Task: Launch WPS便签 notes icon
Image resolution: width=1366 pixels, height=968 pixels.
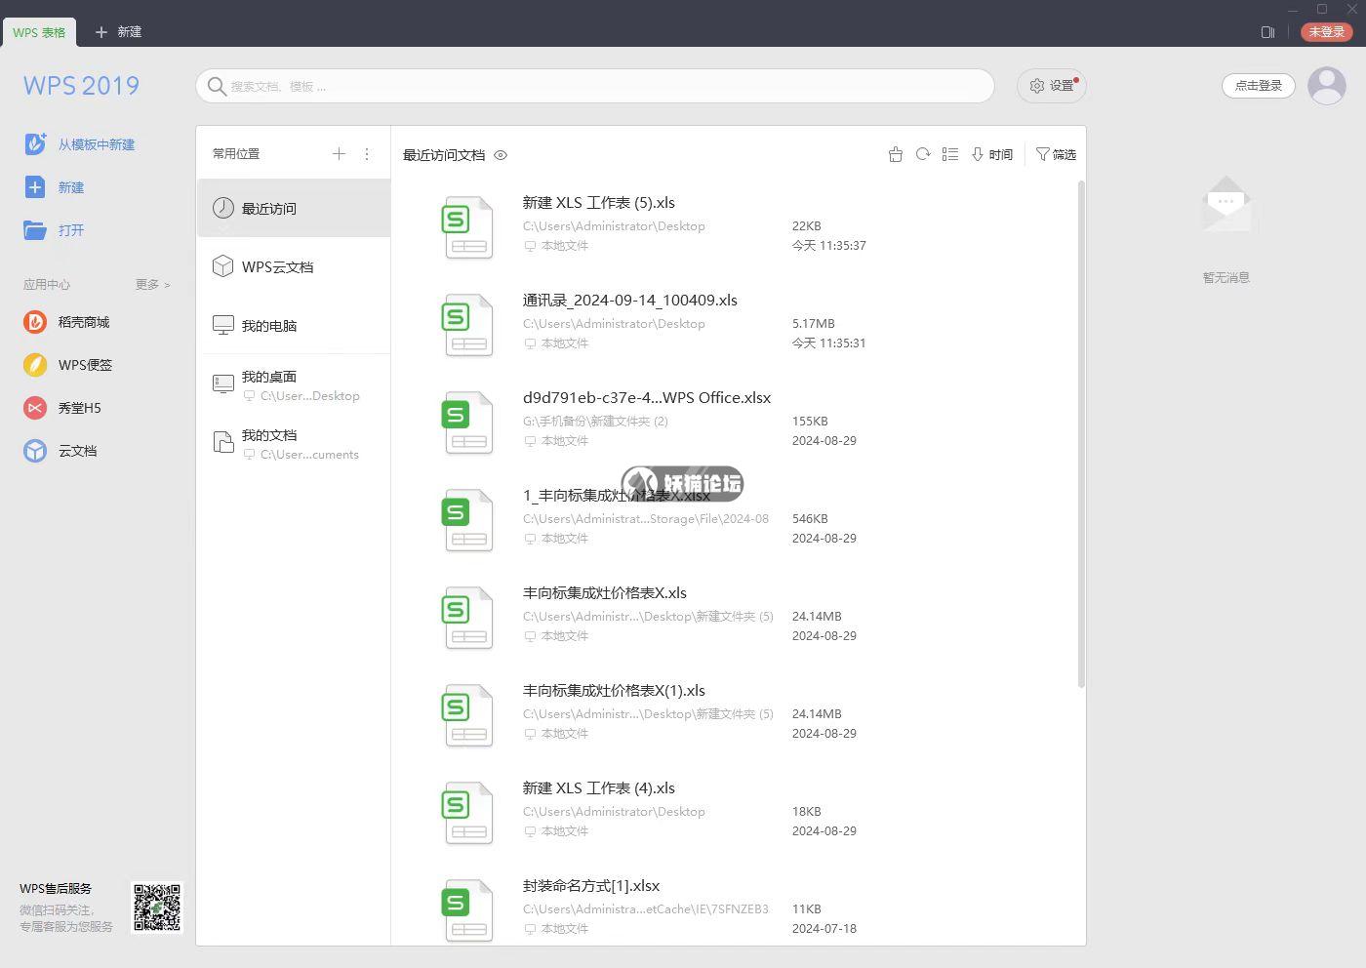Action: [x=35, y=364]
